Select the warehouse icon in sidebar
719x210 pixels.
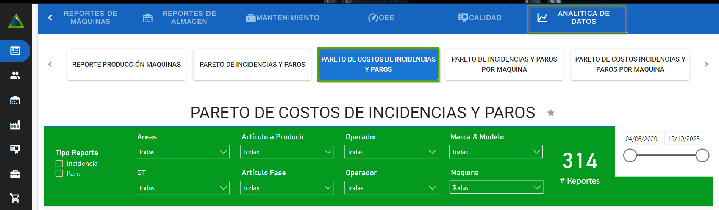point(15,100)
